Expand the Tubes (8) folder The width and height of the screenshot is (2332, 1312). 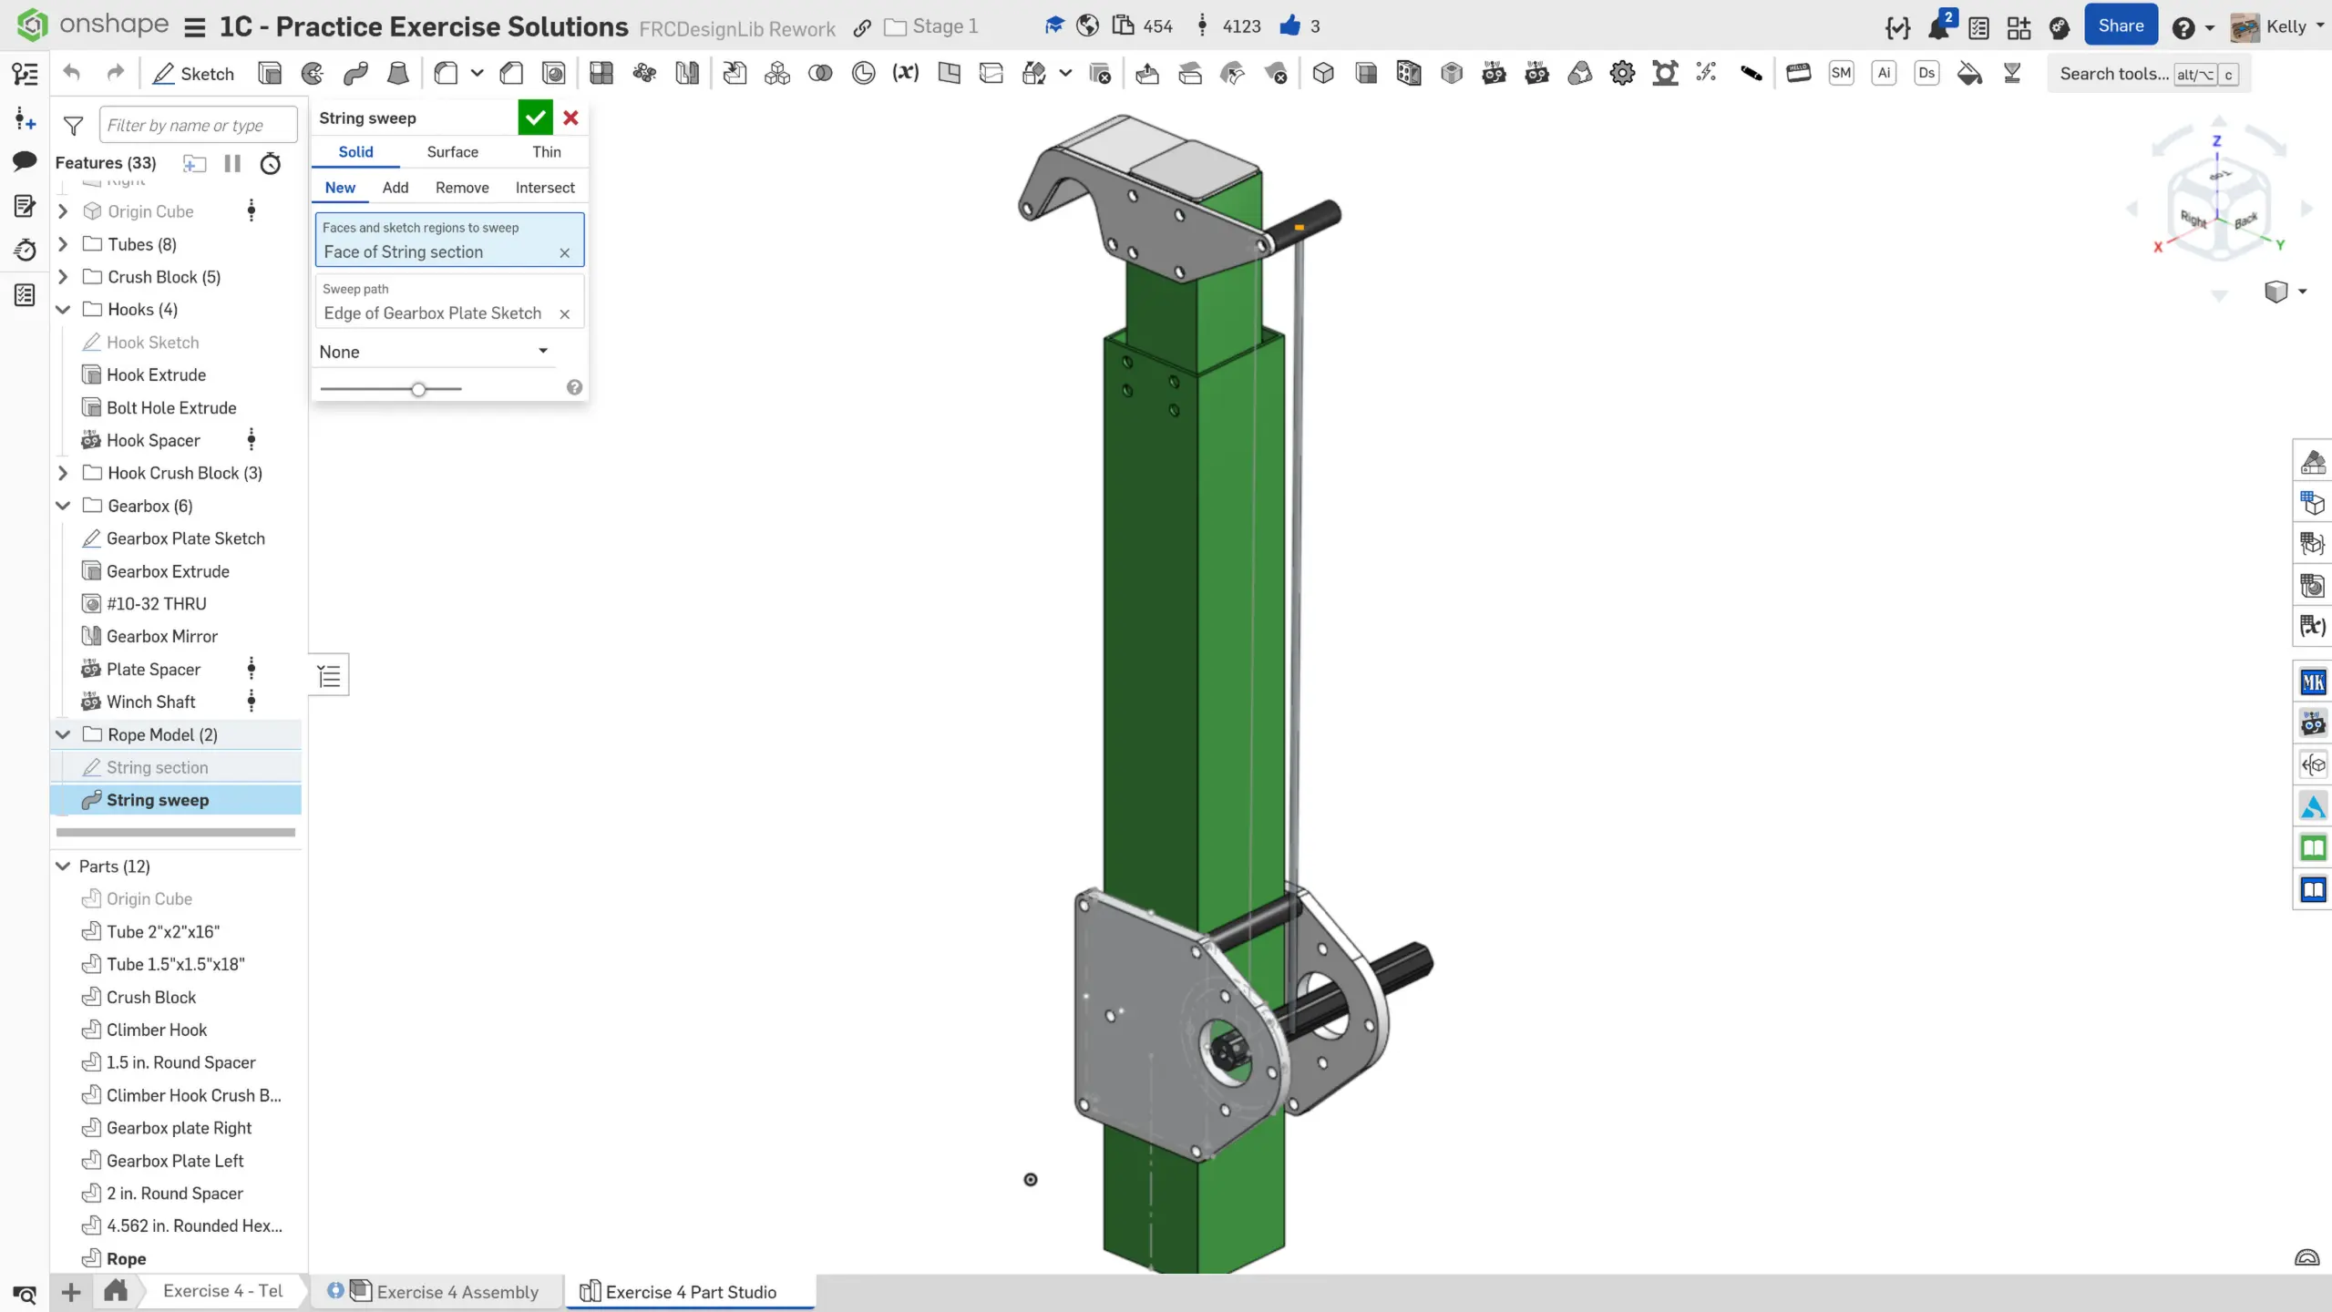63,244
